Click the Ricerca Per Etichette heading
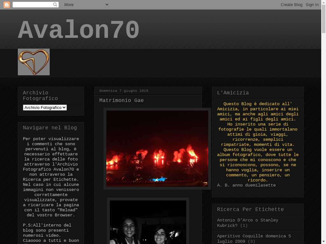Image resolution: width=326 pixels, height=244 pixels. [250, 209]
